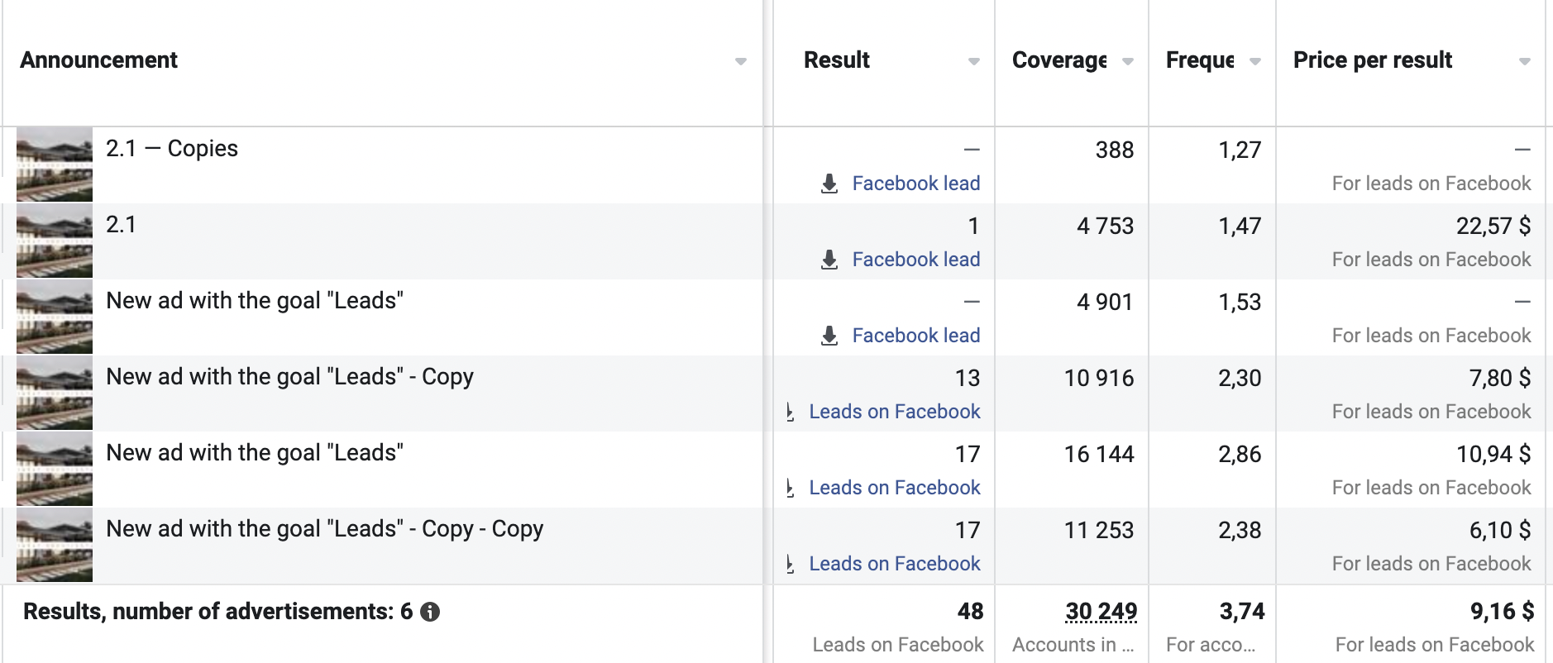
Task: Click the info icon beside advertisements count
Action: click(430, 612)
